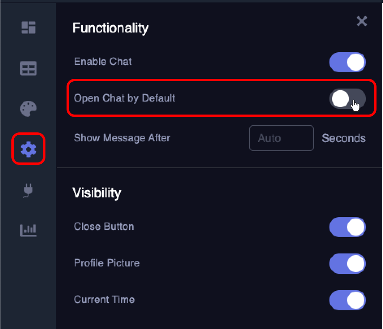Disable the Enable Chat toggle
The width and height of the screenshot is (383, 329).
[347, 62]
